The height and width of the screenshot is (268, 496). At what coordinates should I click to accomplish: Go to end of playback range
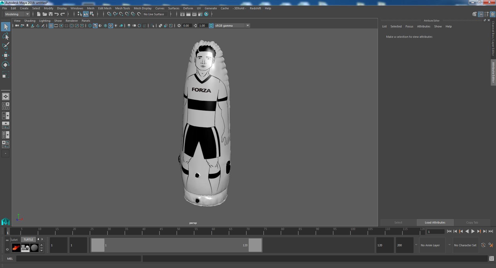pos(491,232)
